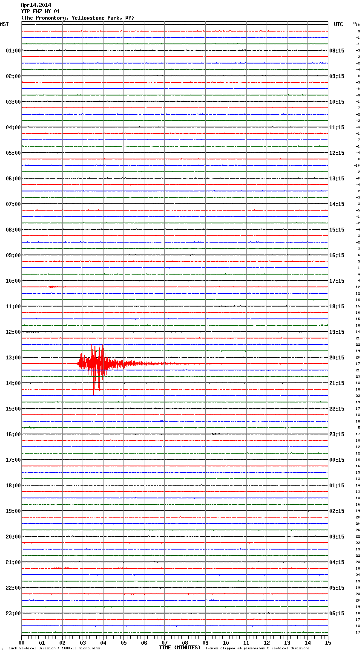Click the Each Vertical Division scale note

click(54, 648)
